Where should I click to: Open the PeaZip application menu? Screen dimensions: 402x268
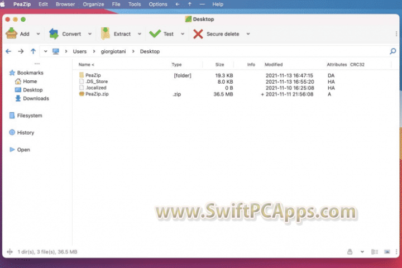point(22,4)
